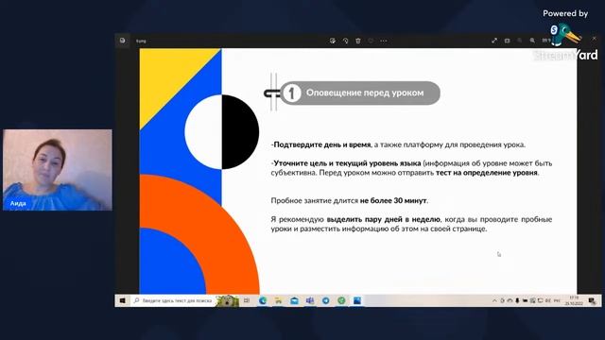Image resolution: width=605 pixels, height=340 pixels.
Task: Click the microphone icon in system tray
Action: point(517,300)
